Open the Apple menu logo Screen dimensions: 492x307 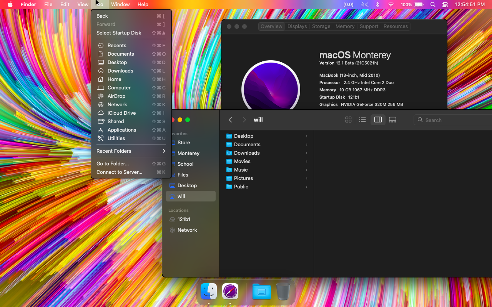pyautogui.click(x=10, y=5)
